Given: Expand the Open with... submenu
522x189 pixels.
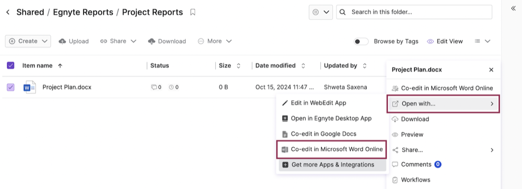Looking at the screenshot, I should pyautogui.click(x=443, y=104).
